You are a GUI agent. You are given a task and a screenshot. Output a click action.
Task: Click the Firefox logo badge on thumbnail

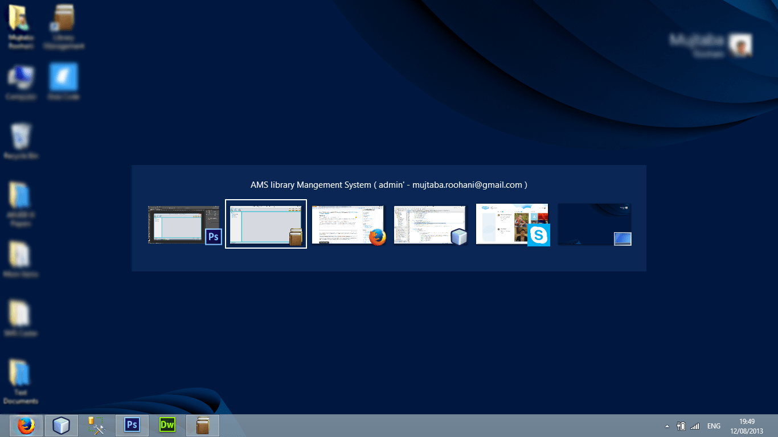tap(378, 237)
